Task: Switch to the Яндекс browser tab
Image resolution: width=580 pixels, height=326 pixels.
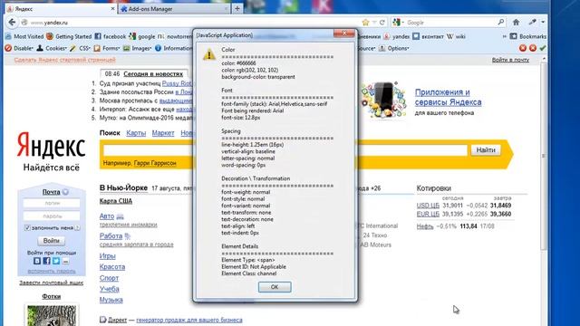Action: (x=61, y=8)
